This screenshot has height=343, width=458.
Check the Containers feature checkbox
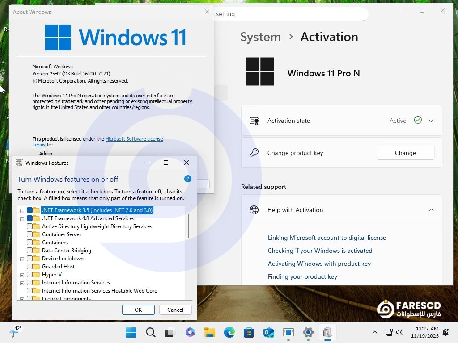click(x=30, y=243)
